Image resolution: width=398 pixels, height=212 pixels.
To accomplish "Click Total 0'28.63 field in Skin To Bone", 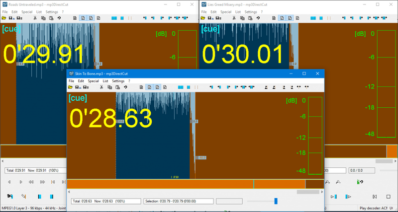I will pos(106,201).
